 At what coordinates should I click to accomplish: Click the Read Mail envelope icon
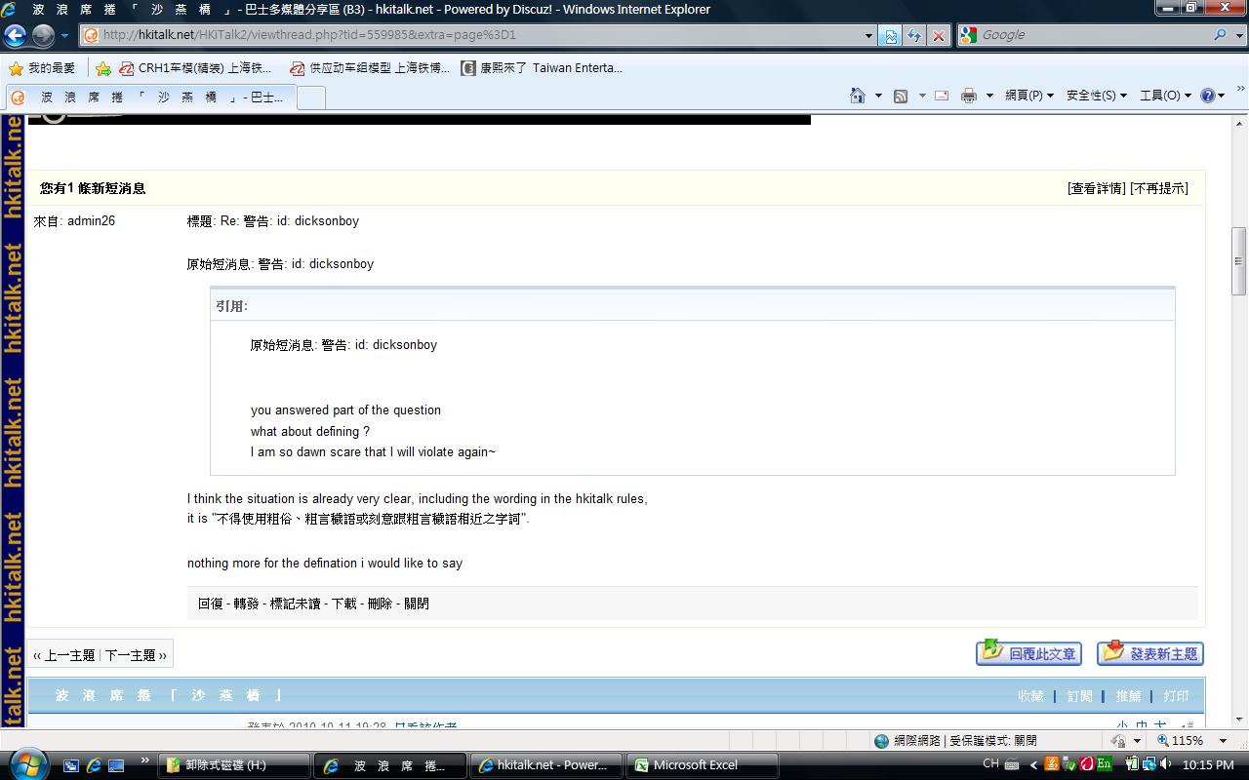point(942,96)
